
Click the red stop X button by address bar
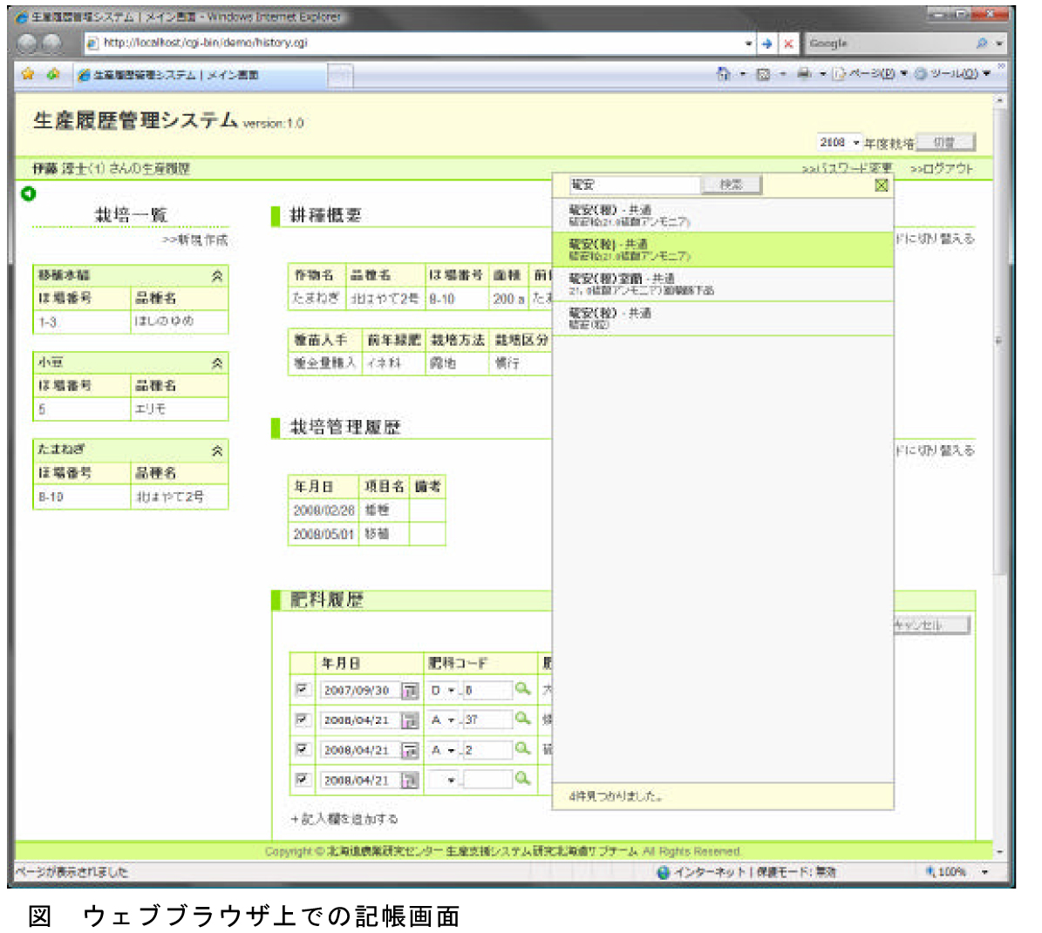tap(788, 44)
